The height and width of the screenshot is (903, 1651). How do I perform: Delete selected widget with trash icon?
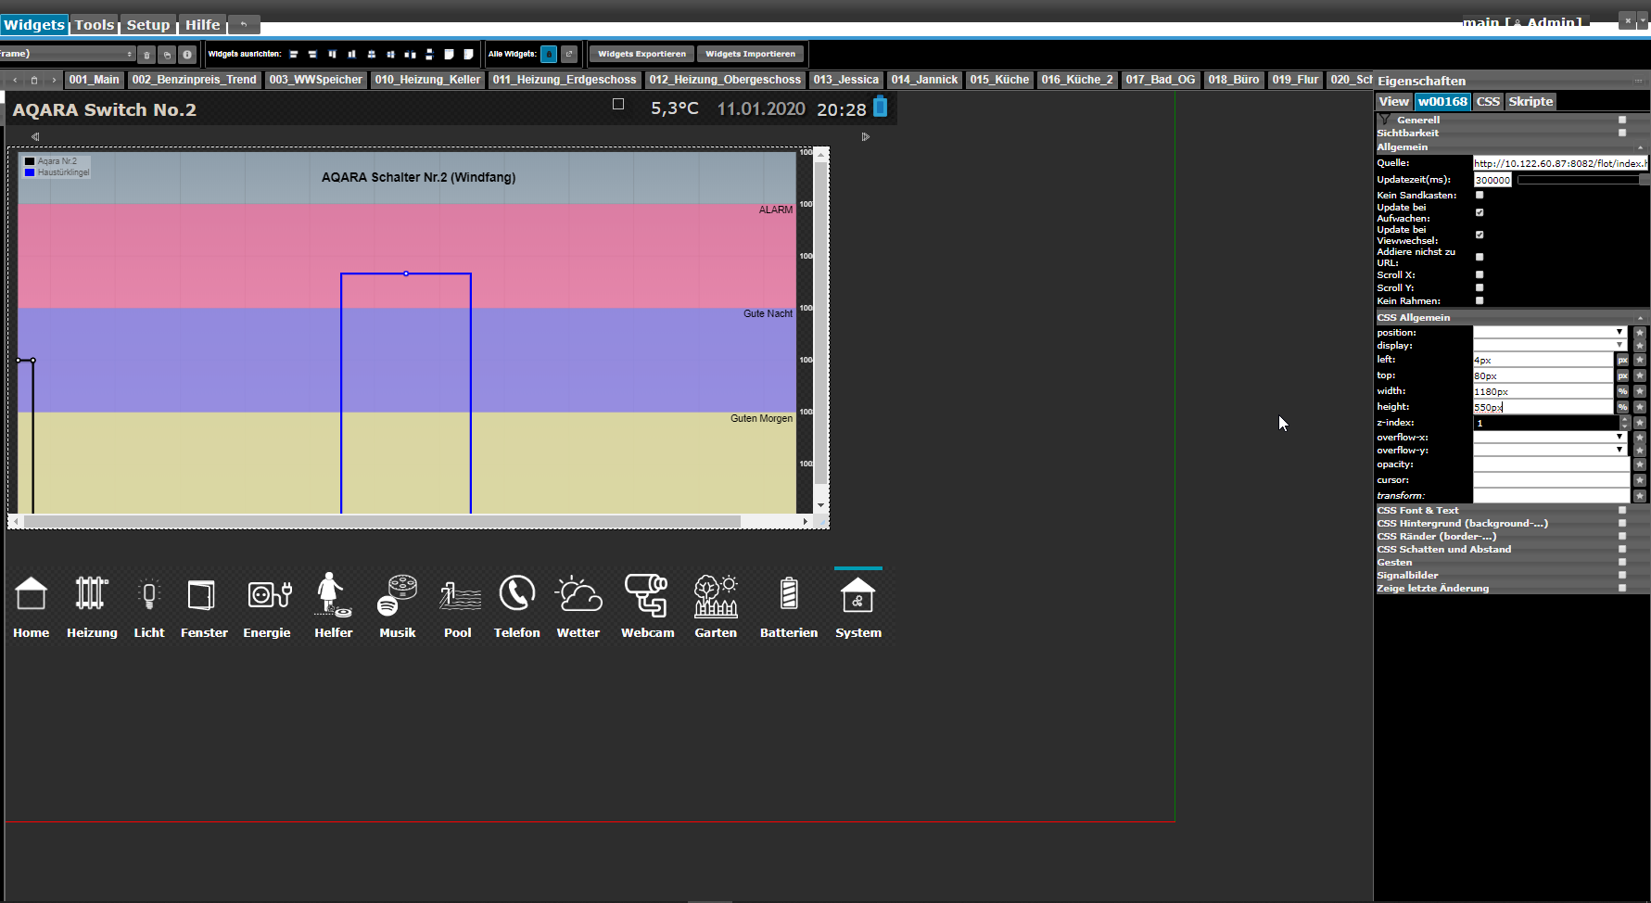[146, 55]
